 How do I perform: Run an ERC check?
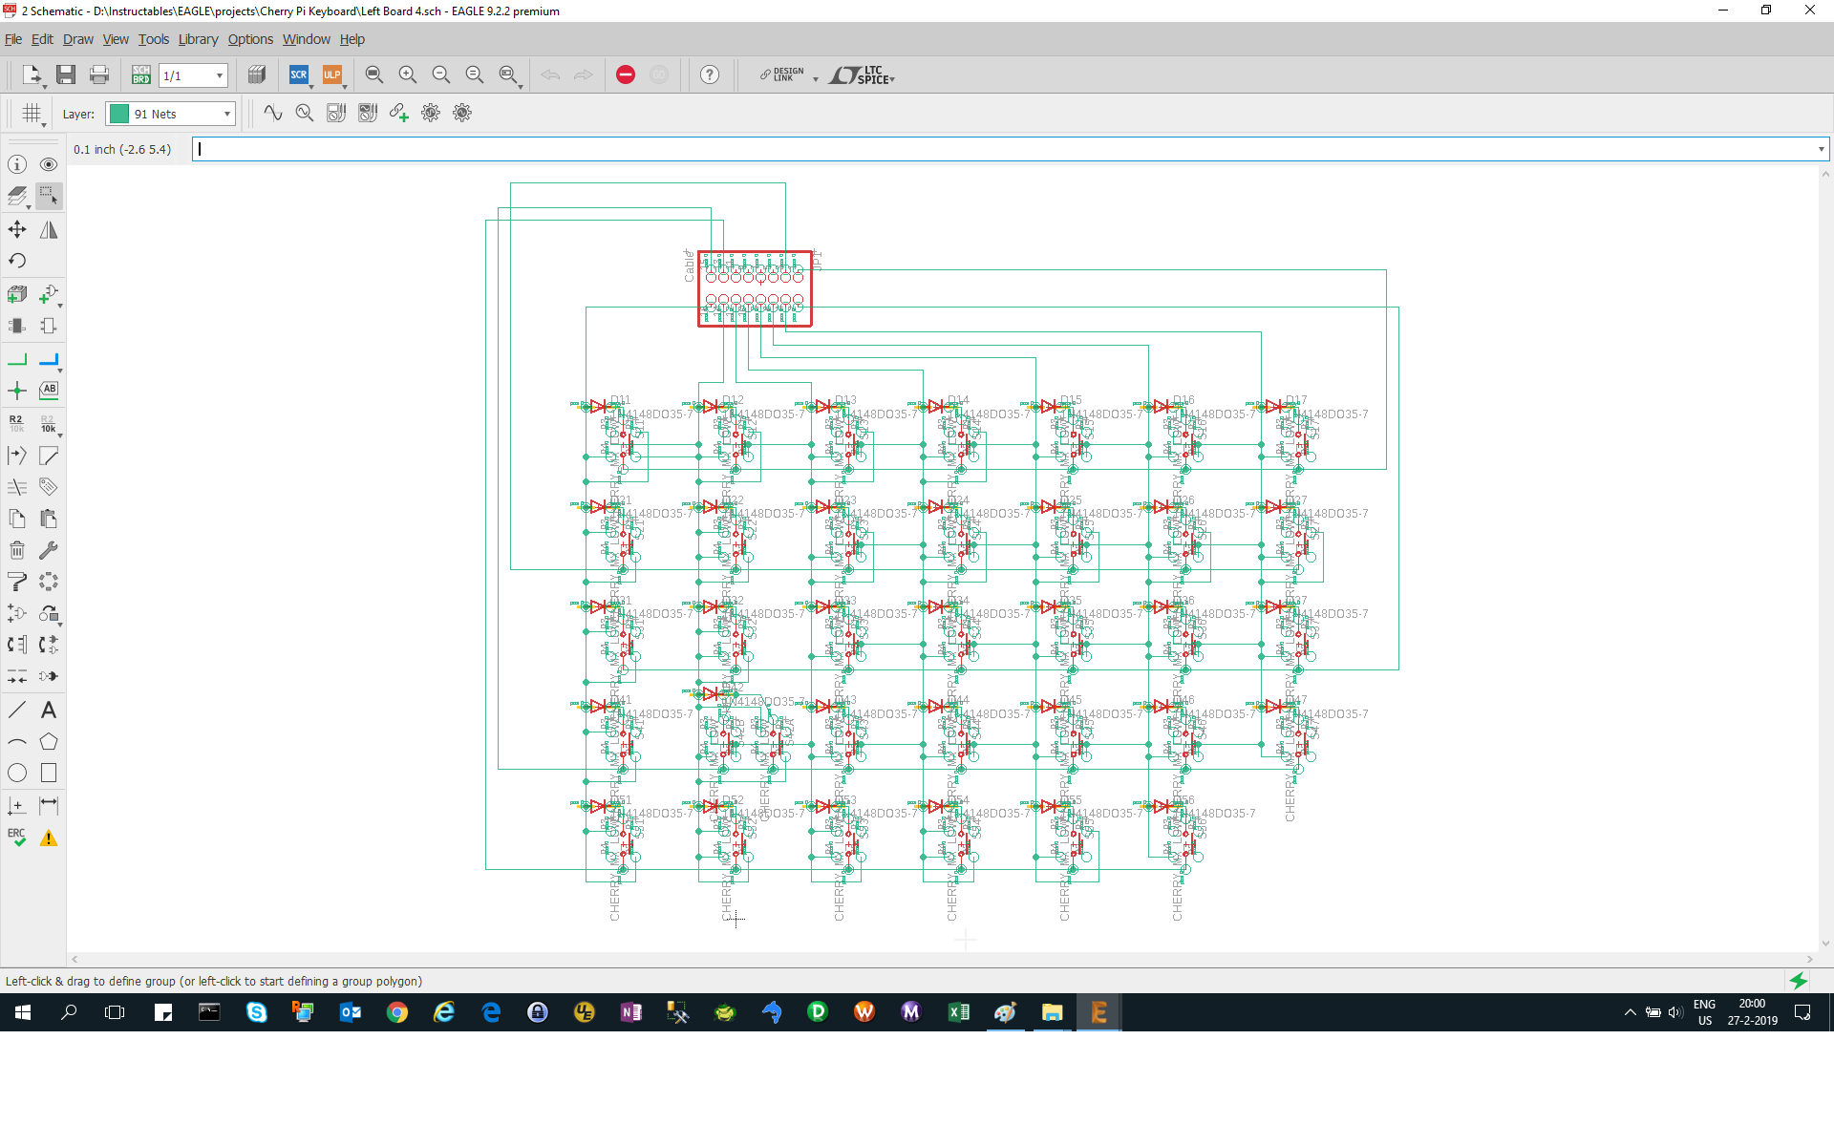pos(16,838)
